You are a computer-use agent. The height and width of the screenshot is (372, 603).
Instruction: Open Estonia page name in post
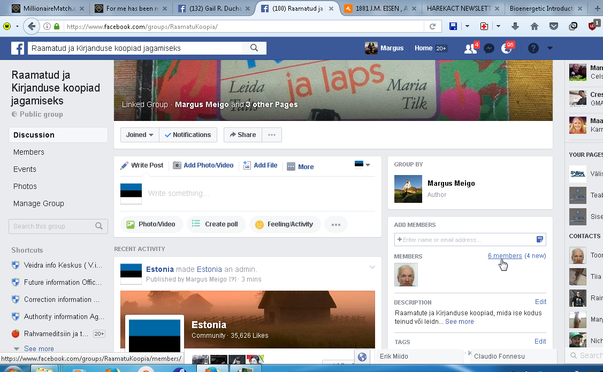click(159, 269)
